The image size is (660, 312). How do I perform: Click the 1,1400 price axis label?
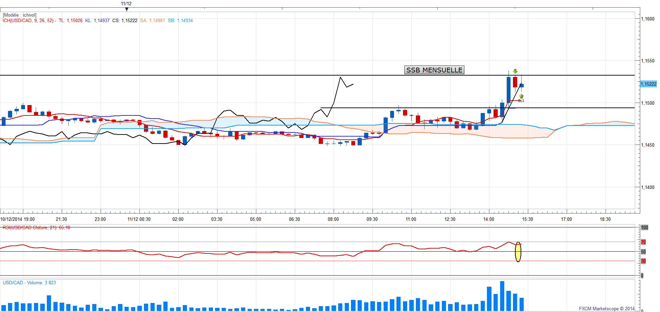pos(648,187)
